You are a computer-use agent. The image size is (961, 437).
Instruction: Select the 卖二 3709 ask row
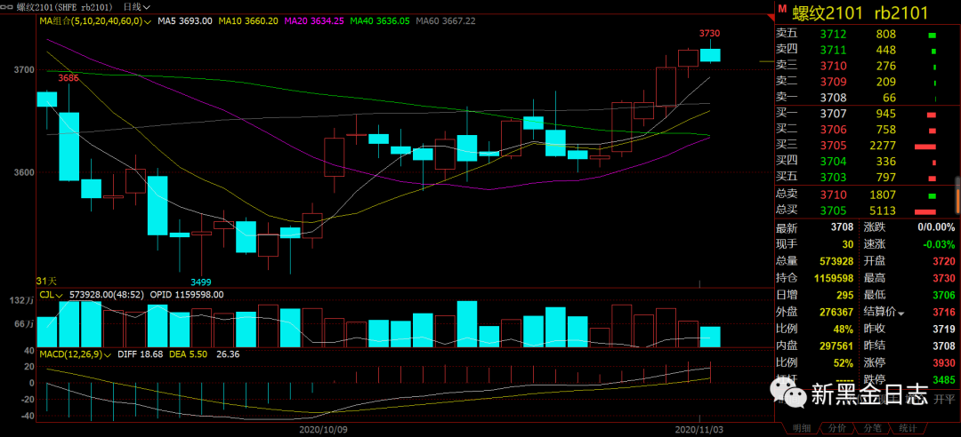coord(866,82)
